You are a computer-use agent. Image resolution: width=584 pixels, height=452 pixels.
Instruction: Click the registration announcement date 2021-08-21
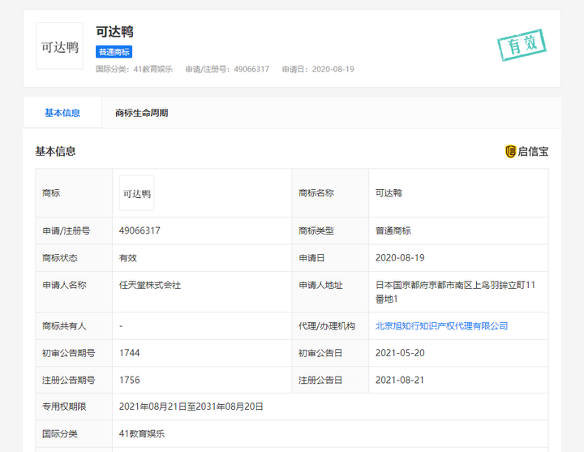400,380
